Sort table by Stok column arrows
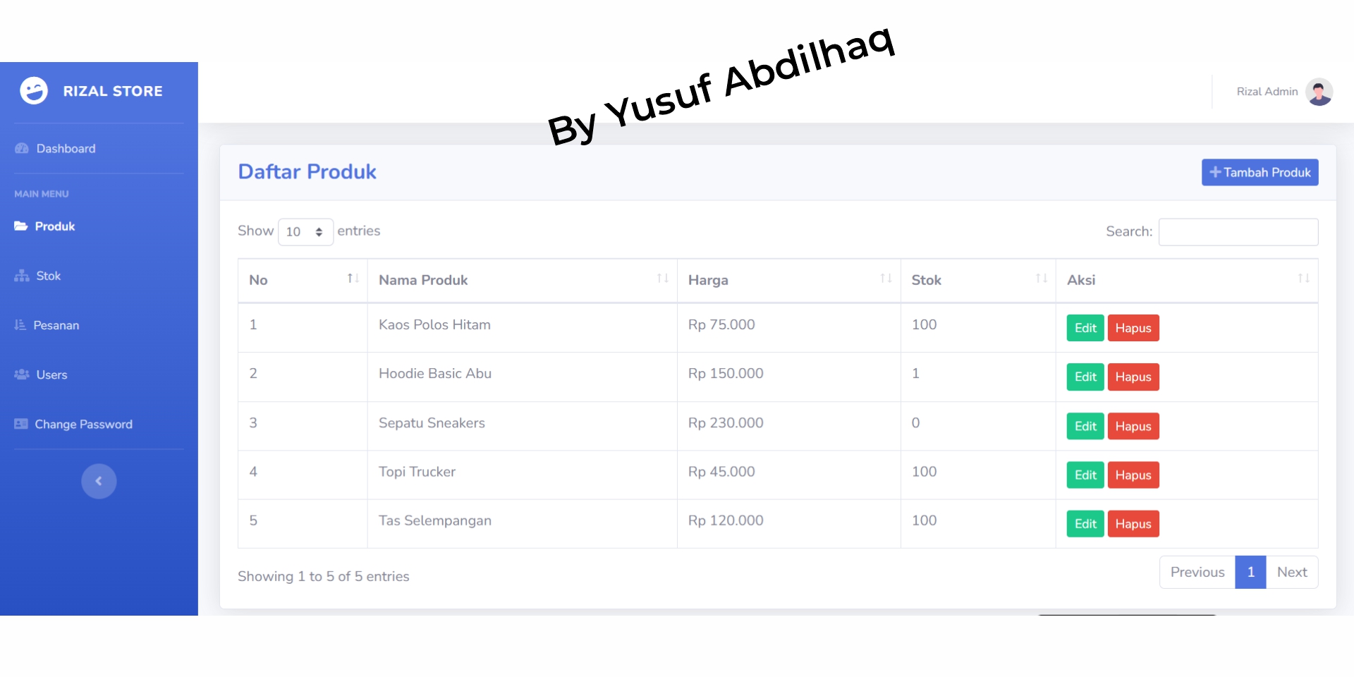The height and width of the screenshot is (677, 1354). coord(1041,279)
